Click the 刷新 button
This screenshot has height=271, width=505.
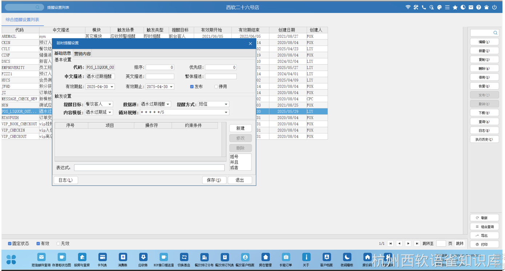pyautogui.click(x=484, y=218)
